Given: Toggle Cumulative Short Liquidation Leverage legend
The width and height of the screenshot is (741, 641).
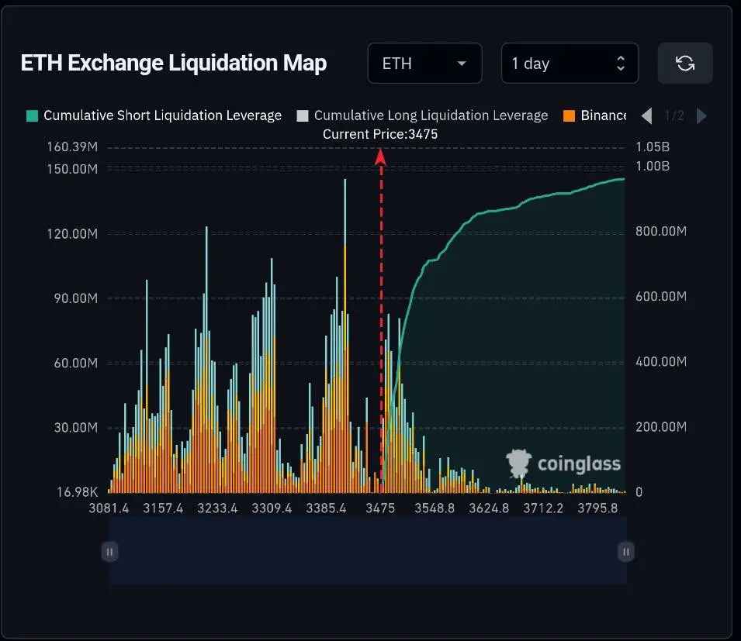Looking at the screenshot, I should point(154,115).
